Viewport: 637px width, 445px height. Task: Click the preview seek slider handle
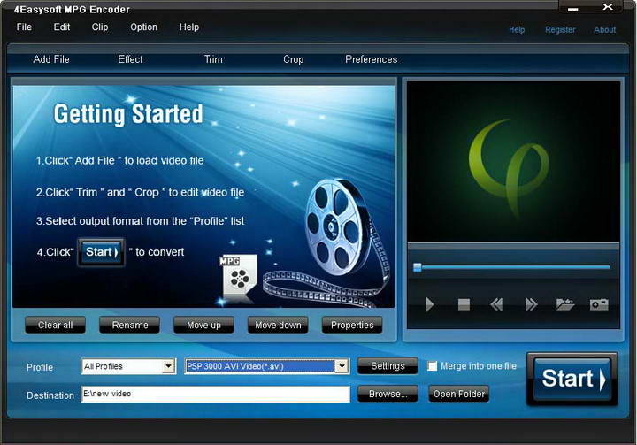pyautogui.click(x=418, y=267)
